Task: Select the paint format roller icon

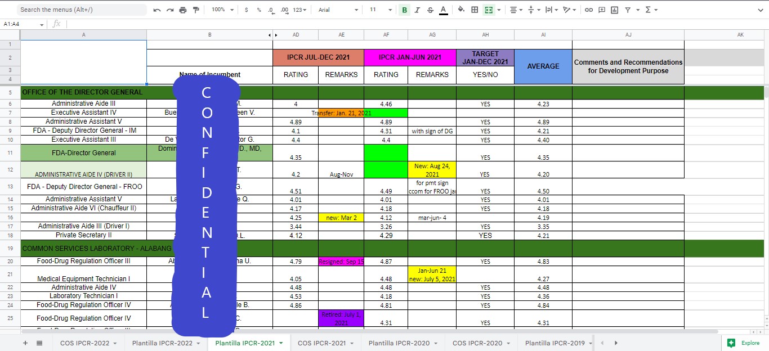Action: 196,10
